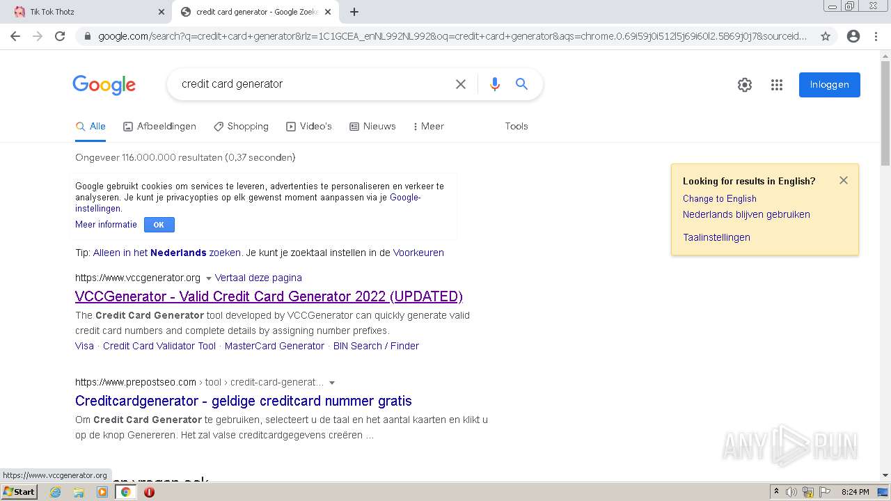Open Internet Explorer from taskbar

[x=55, y=492]
